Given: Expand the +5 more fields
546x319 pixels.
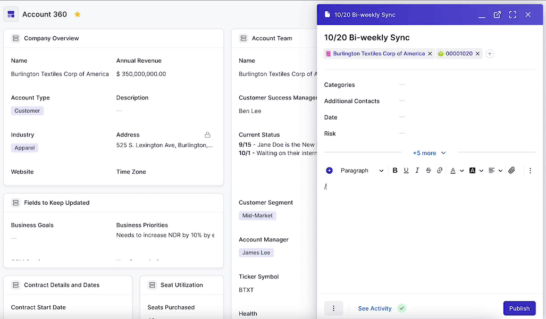Looking at the screenshot, I should click(x=429, y=153).
